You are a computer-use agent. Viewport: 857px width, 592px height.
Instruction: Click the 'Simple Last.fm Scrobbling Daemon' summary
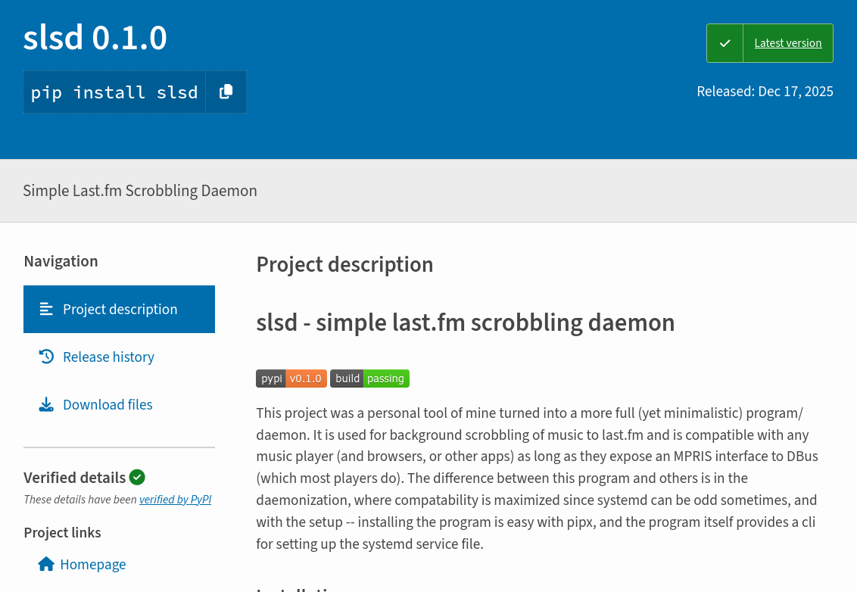(x=140, y=191)
